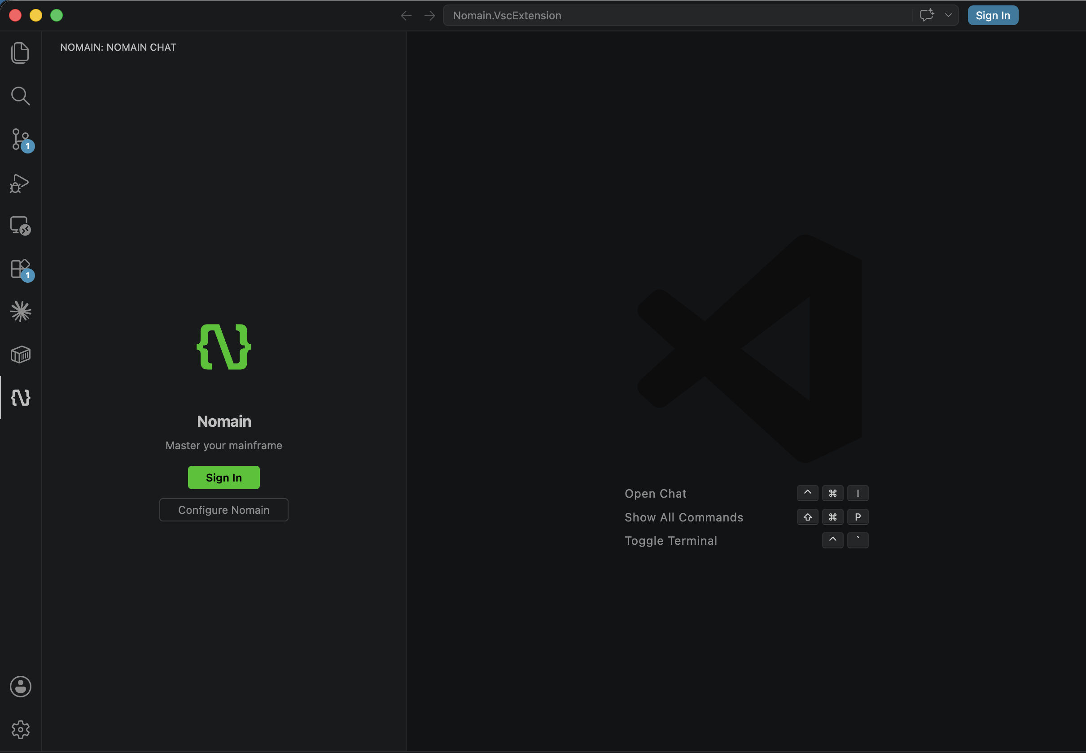This screenshot has height=753, width=1086.
Task: Click the blue Sign In button in title bar
Action: click(993, 16)
